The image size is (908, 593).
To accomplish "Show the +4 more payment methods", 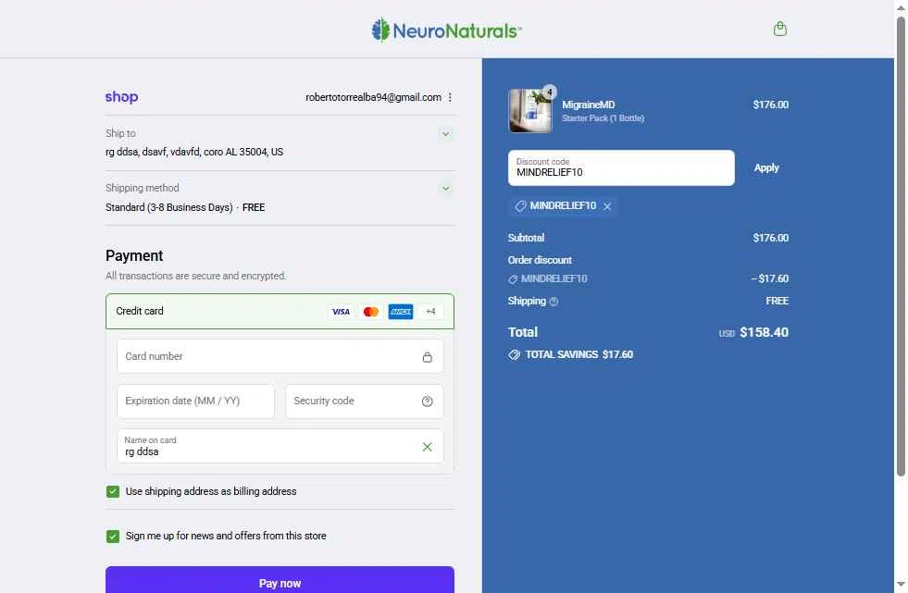I will coord(430,312).
